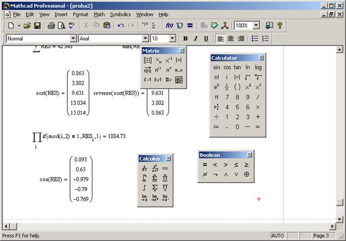Toggle Underline formatting
Image resolution: width=346 pixels, height=241 pixels.
click(206, 39)
